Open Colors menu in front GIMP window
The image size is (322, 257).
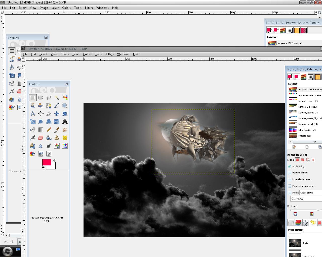(87, 54)
